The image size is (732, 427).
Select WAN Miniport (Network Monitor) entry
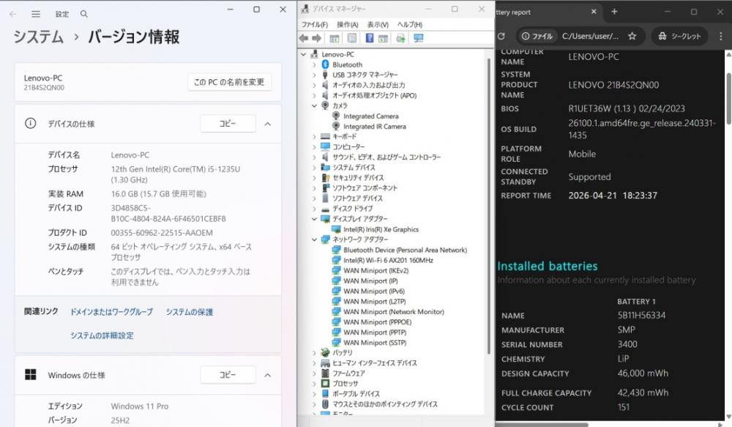click(394, 311)
